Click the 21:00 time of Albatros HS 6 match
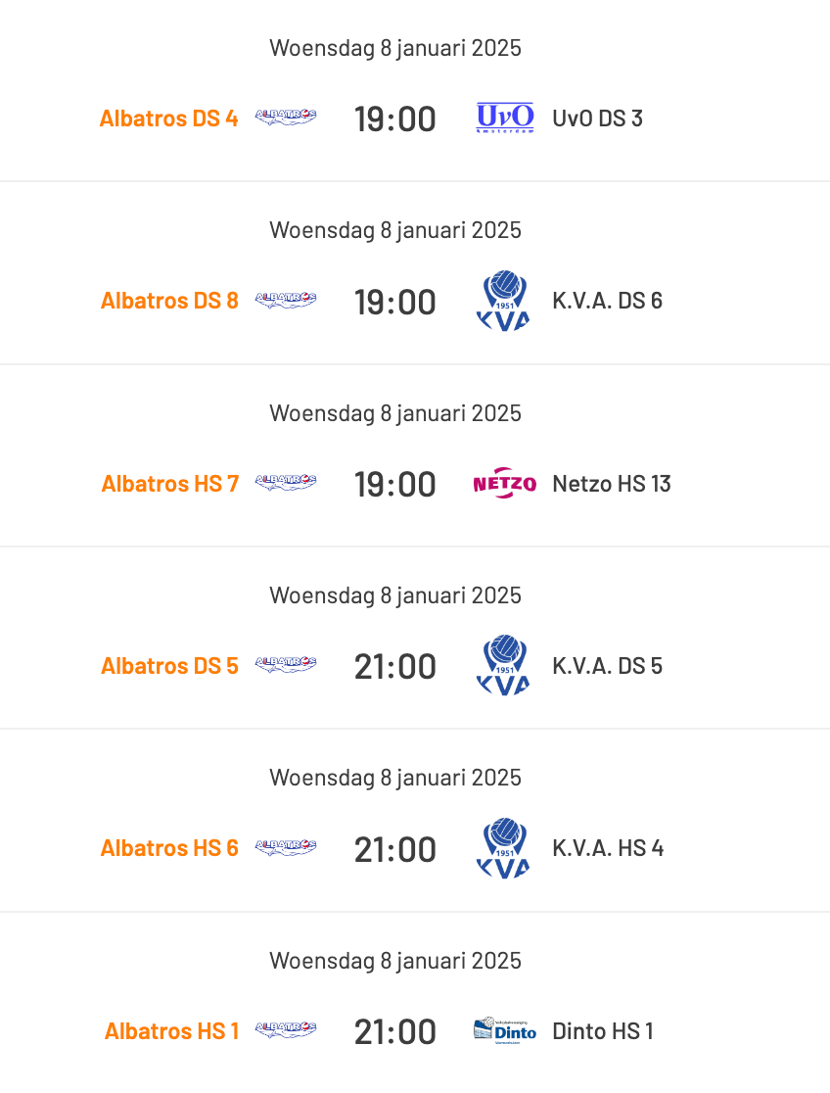Screen dimensions: 830x1093 395,850
